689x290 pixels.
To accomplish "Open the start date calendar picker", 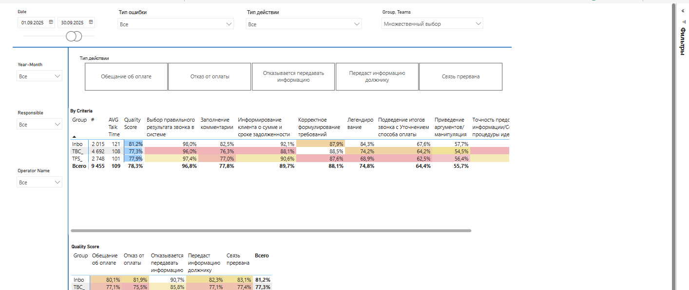I will click(x=51, y=22).
